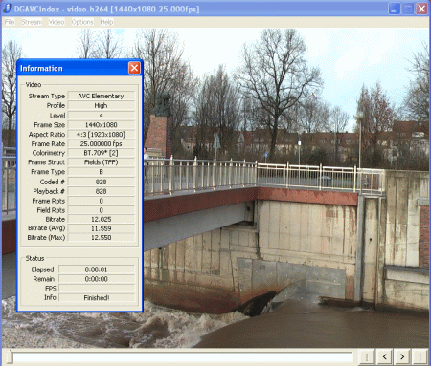This screenshot has width=431, height=366.
Task: Close the DGAVCIndex main window
Action: (421, 9)
